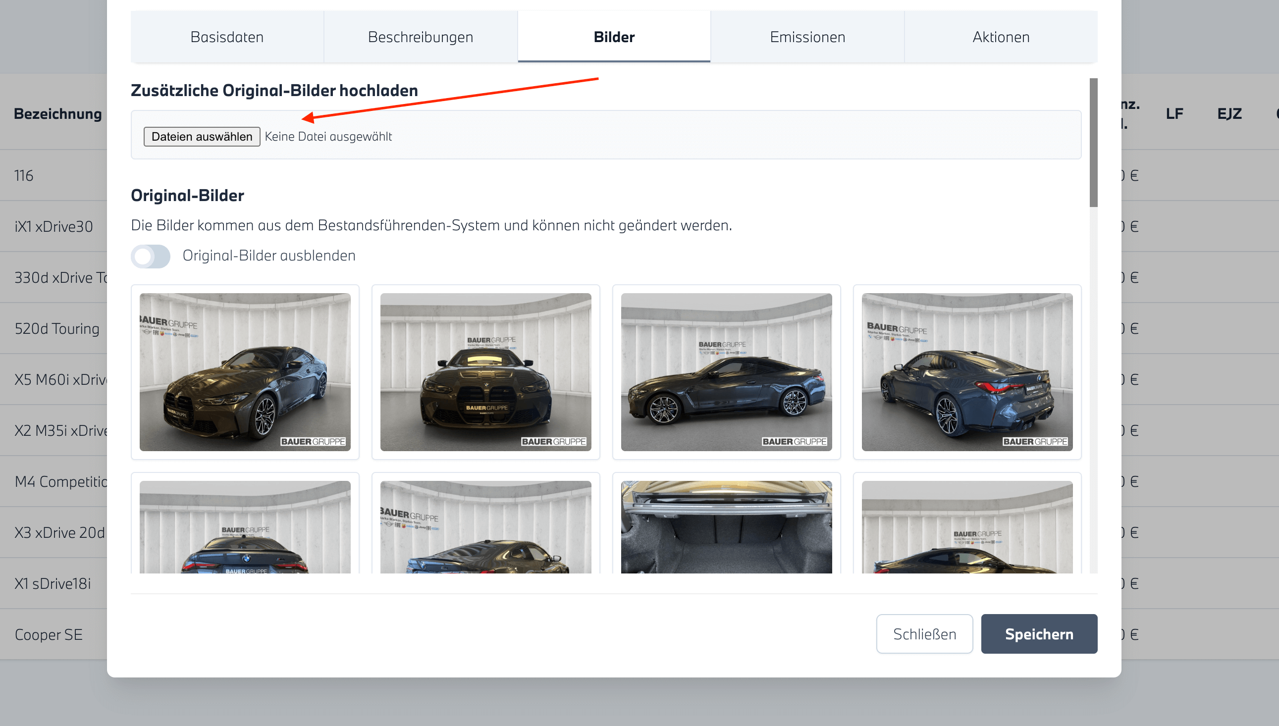The height and width of the screenshot is (726, 1279).
Task: Open the Basisdaten tab
Action: 227,37
